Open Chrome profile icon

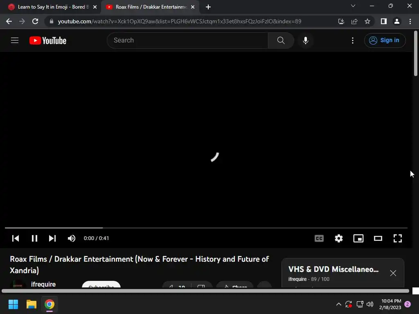(397, 21)
